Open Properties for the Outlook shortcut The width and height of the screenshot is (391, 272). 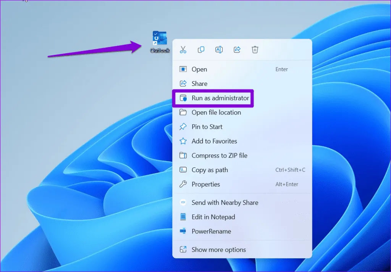(206, 184)
